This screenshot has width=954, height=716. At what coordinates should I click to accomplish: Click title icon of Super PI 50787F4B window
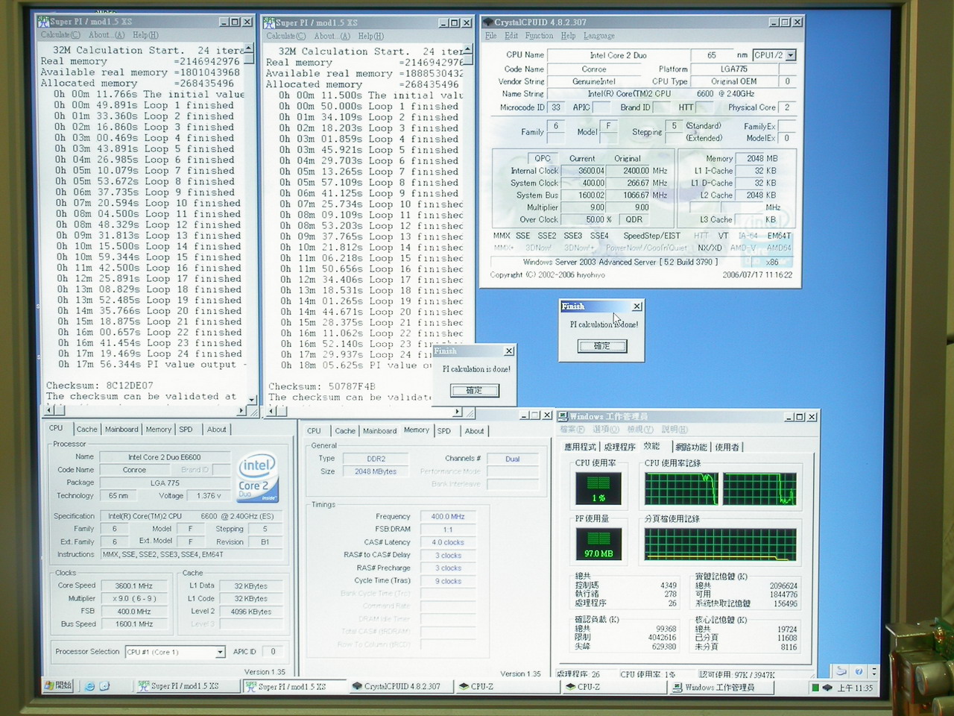(270, 22)
